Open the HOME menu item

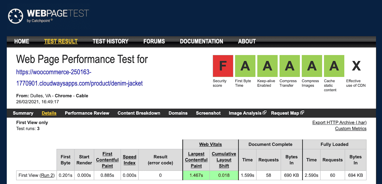[x=22, y=41]
